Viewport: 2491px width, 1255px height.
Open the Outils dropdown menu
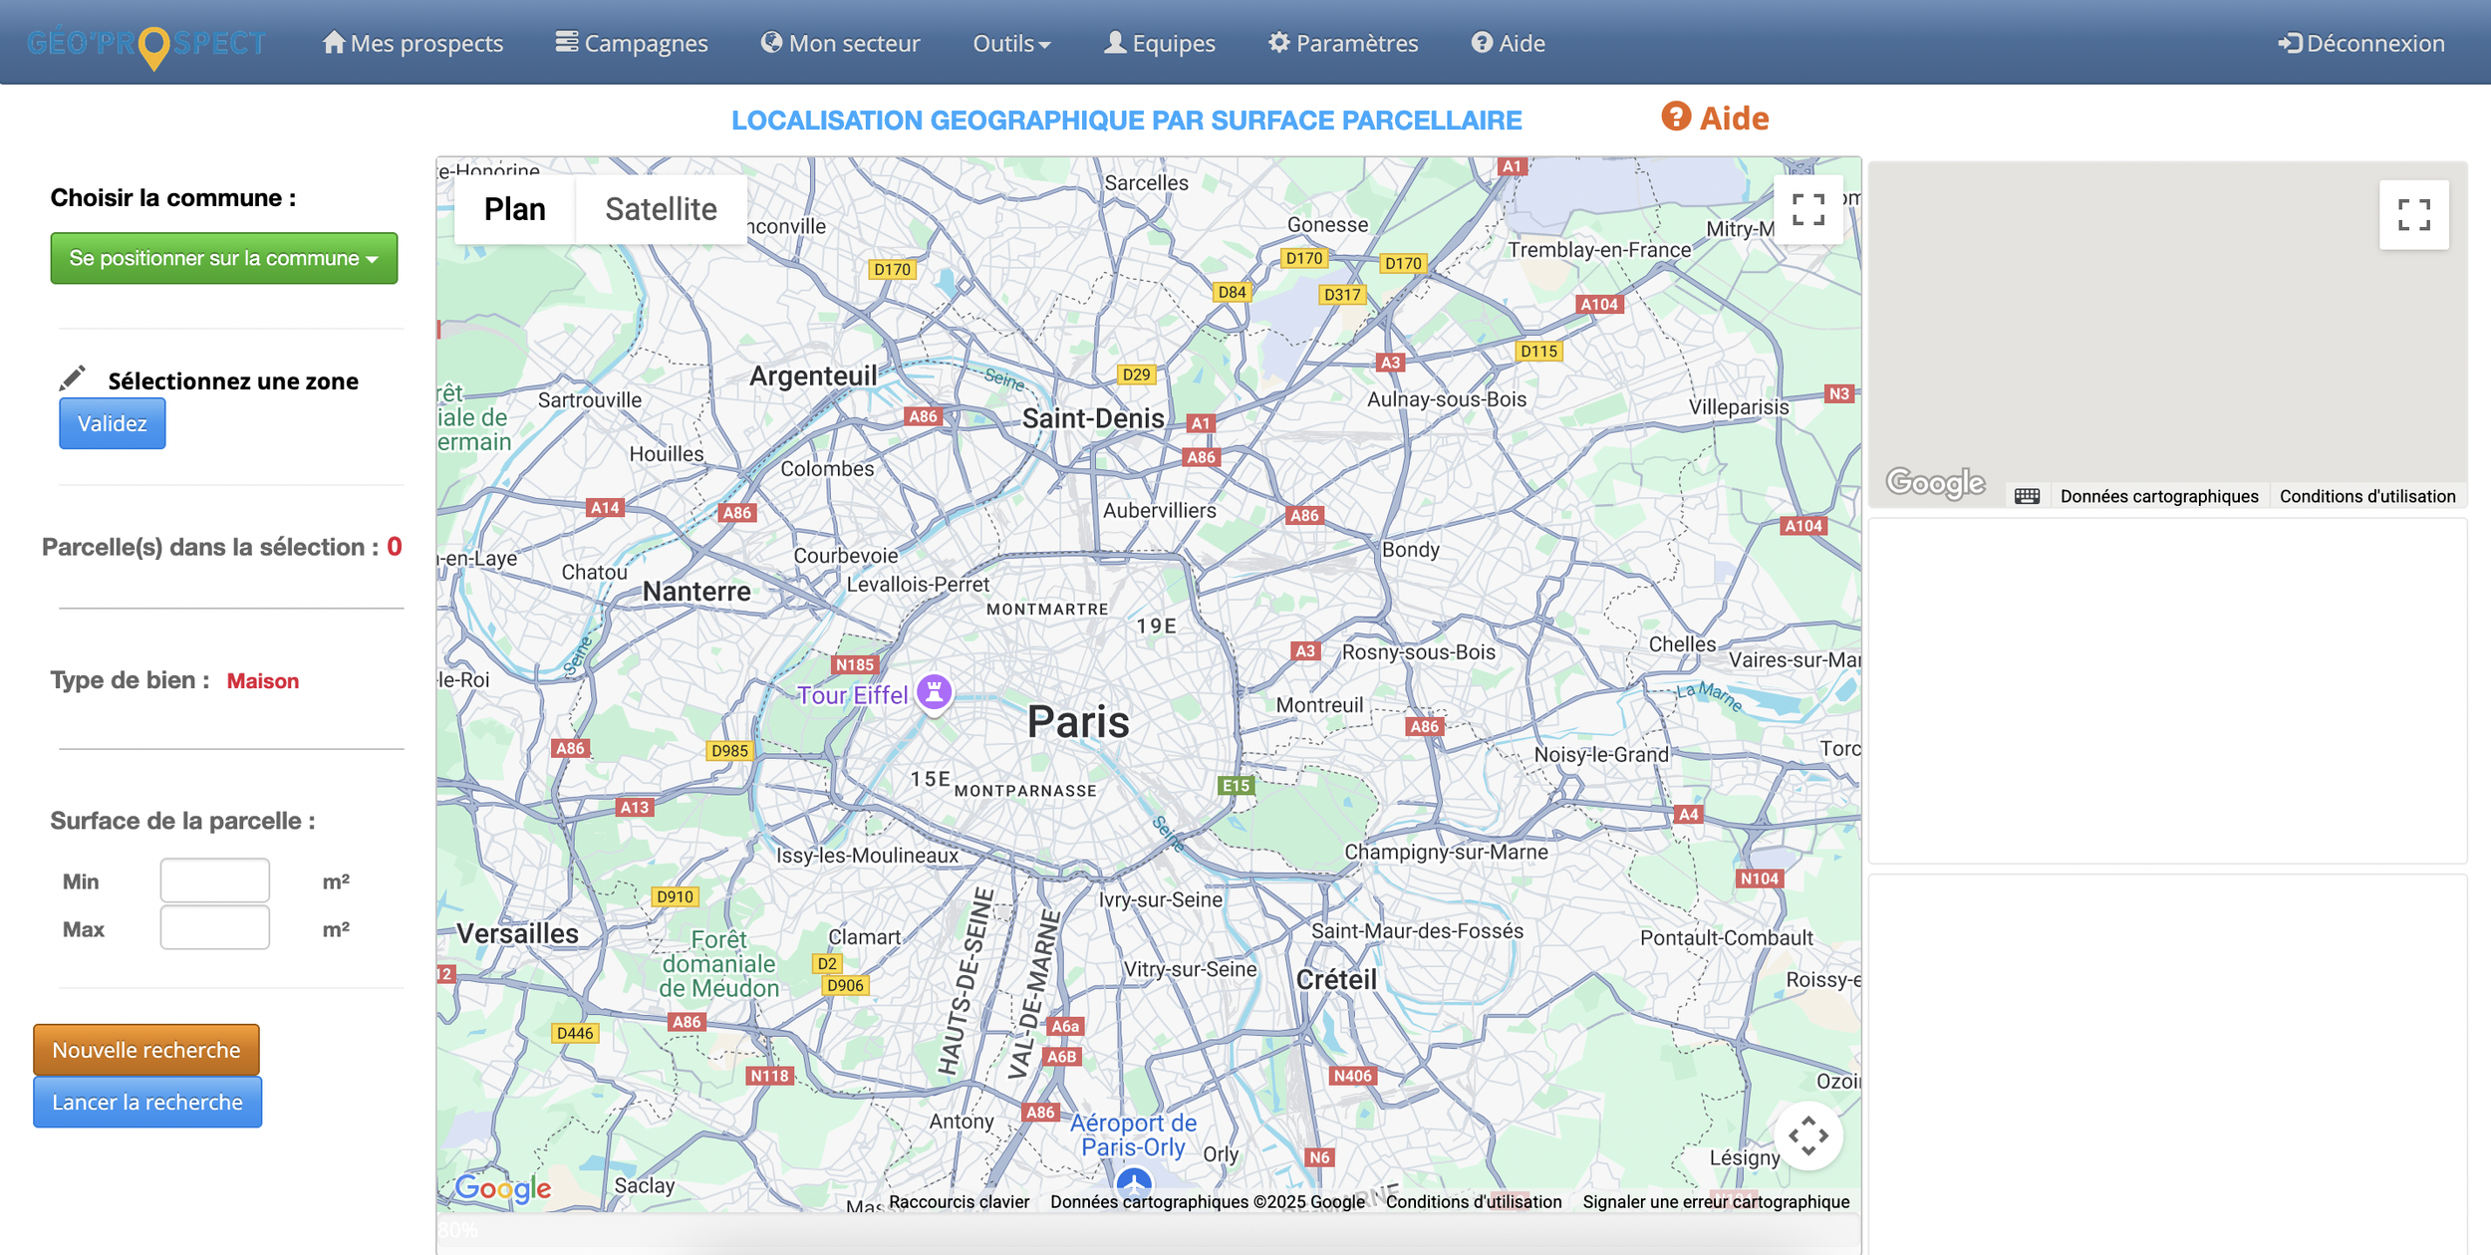point(1011,43)
